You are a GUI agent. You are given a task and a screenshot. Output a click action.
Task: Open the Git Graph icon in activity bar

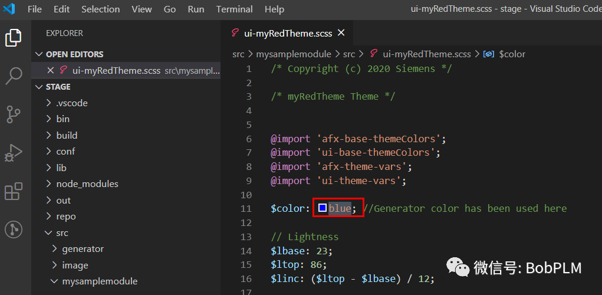[x=14, y=230]
